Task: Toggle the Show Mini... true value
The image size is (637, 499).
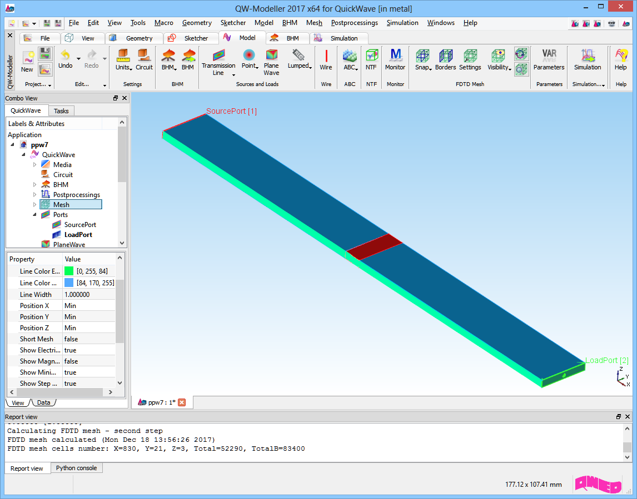Action: tap(89, 372)
